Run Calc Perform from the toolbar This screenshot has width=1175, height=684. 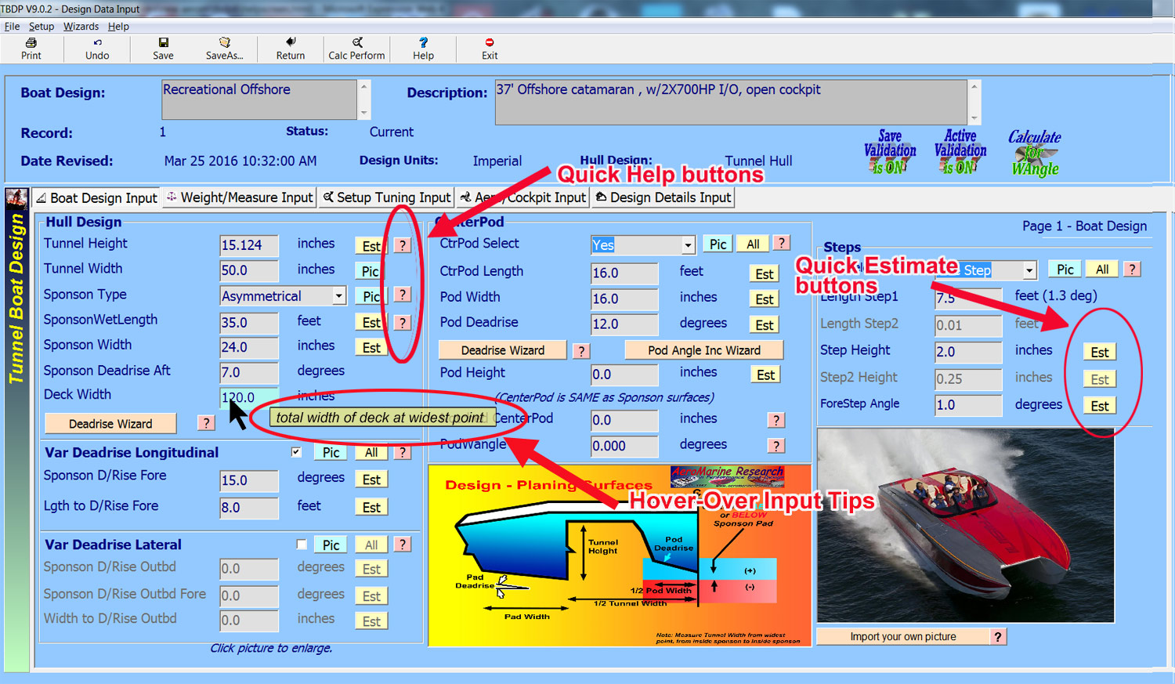coord(357,43)
